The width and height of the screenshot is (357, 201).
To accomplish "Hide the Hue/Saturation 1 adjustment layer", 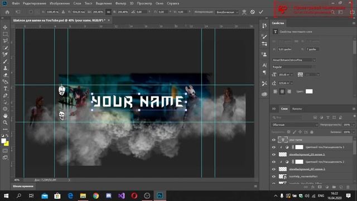I will [274, 147].
